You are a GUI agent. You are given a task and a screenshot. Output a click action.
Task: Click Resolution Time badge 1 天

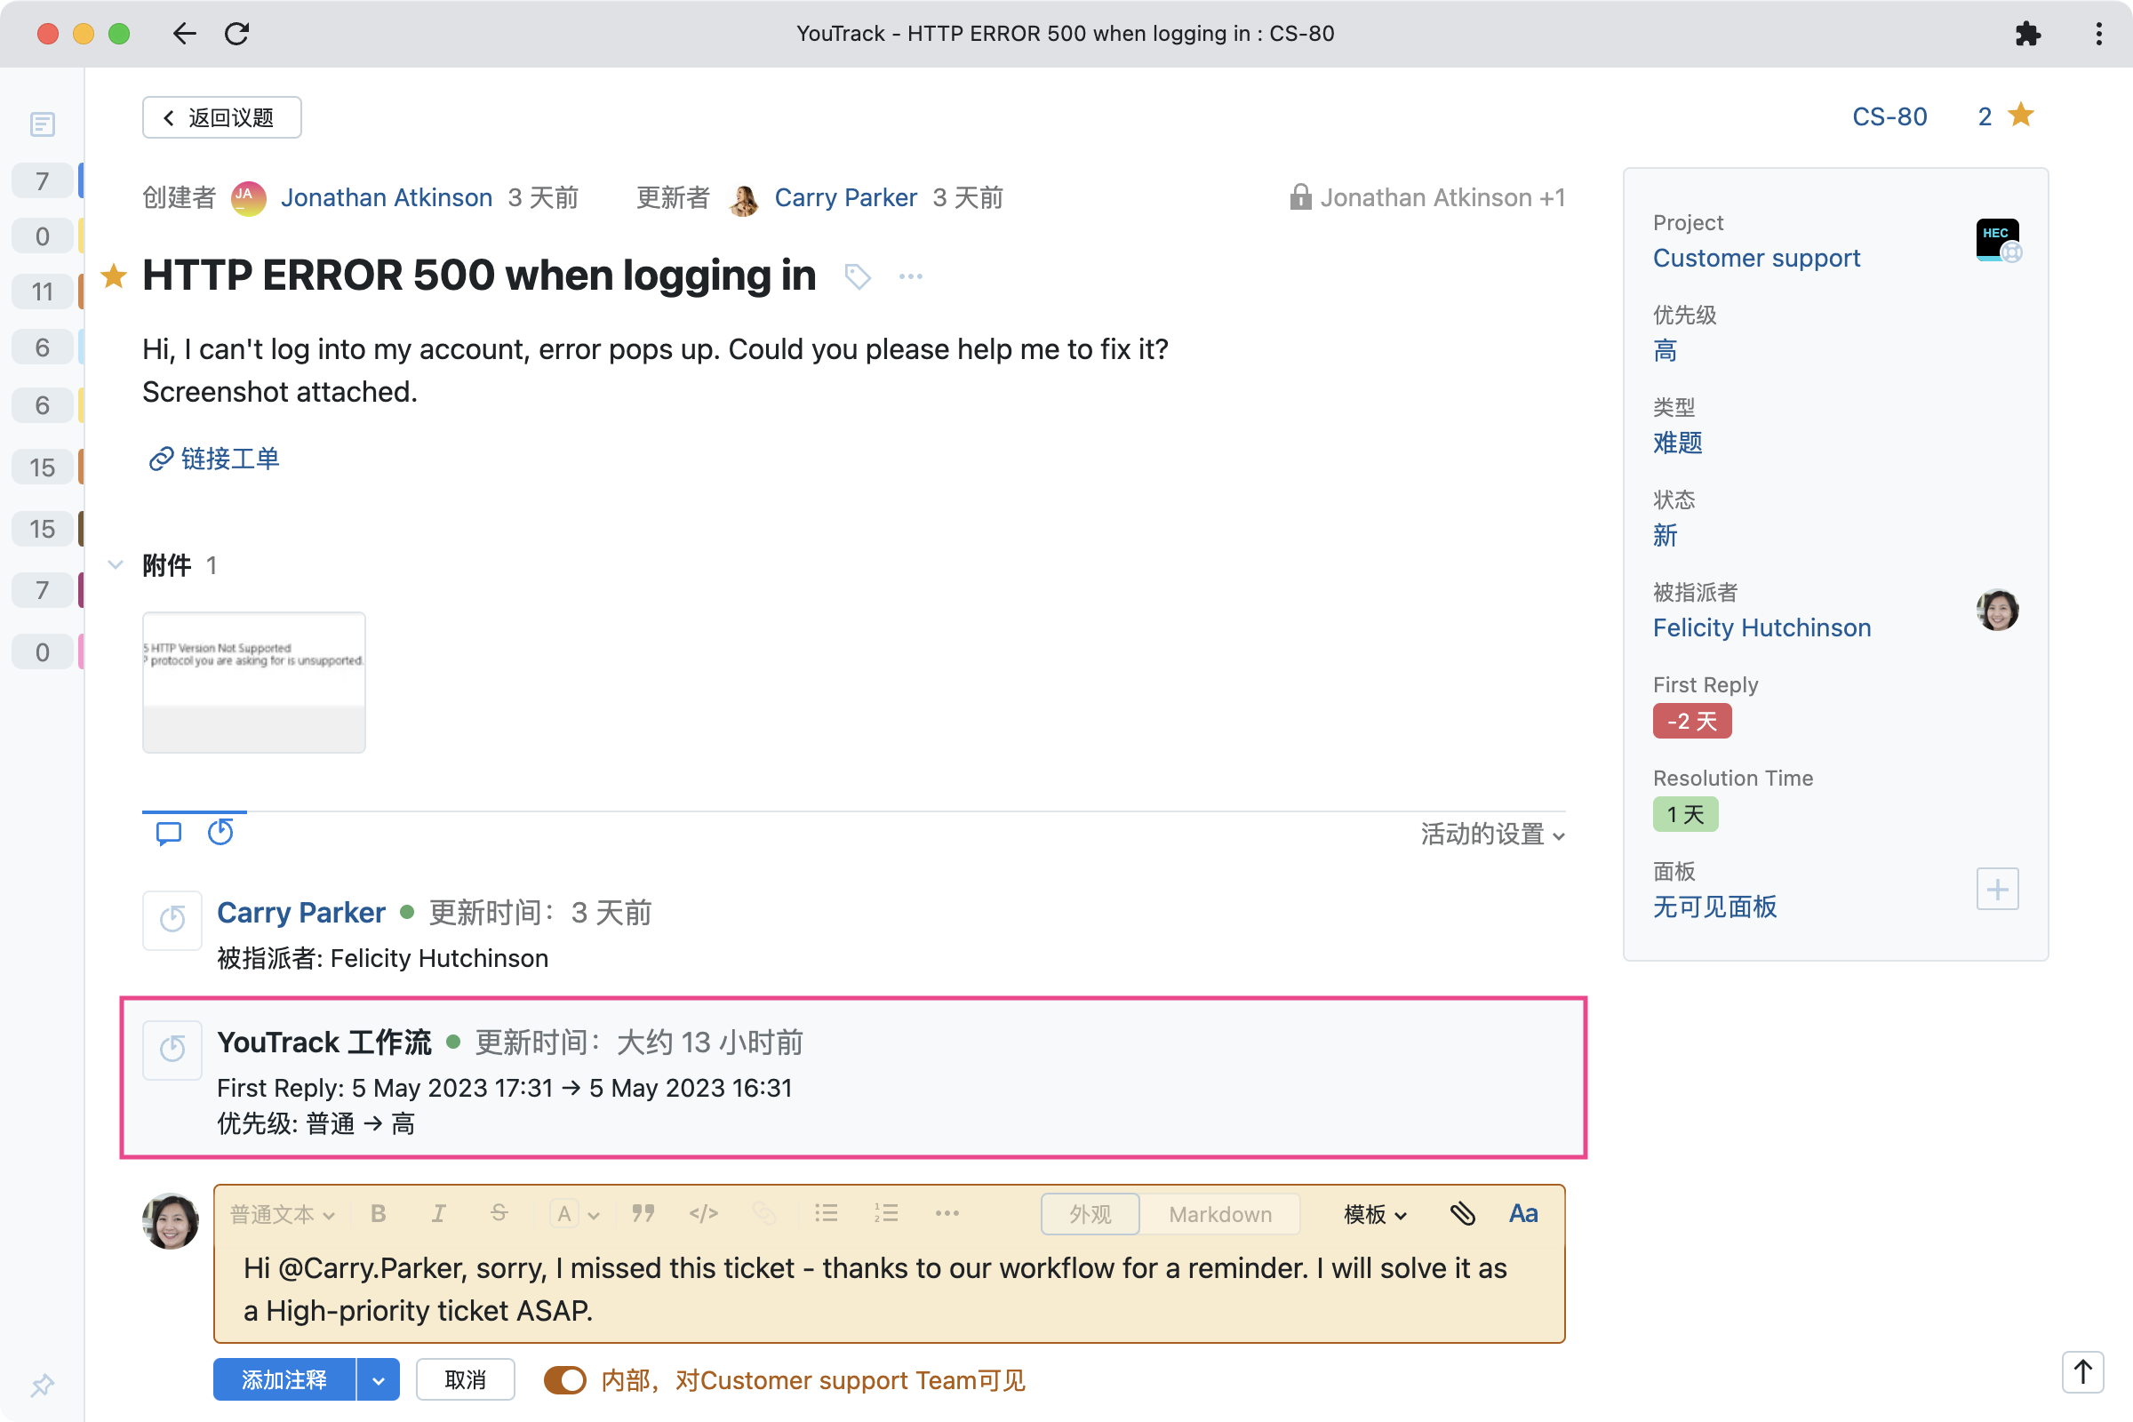tap(1685, 814)
